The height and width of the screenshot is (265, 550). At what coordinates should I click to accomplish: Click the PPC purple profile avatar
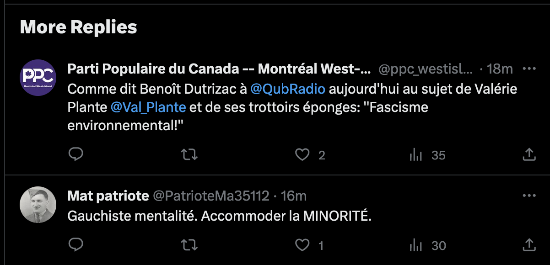(x=38, y=77)
